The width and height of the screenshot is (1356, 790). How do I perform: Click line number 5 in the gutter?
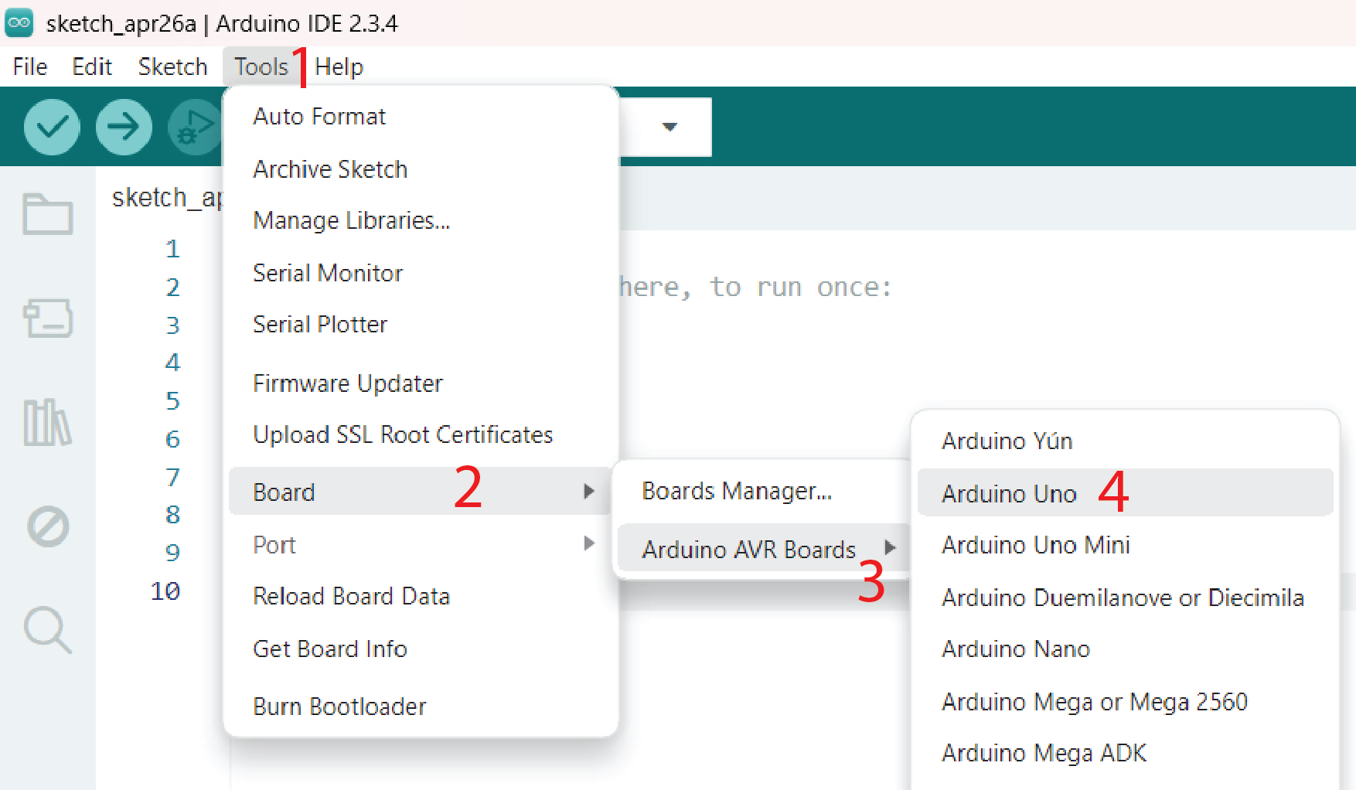[x=172, y=400]
